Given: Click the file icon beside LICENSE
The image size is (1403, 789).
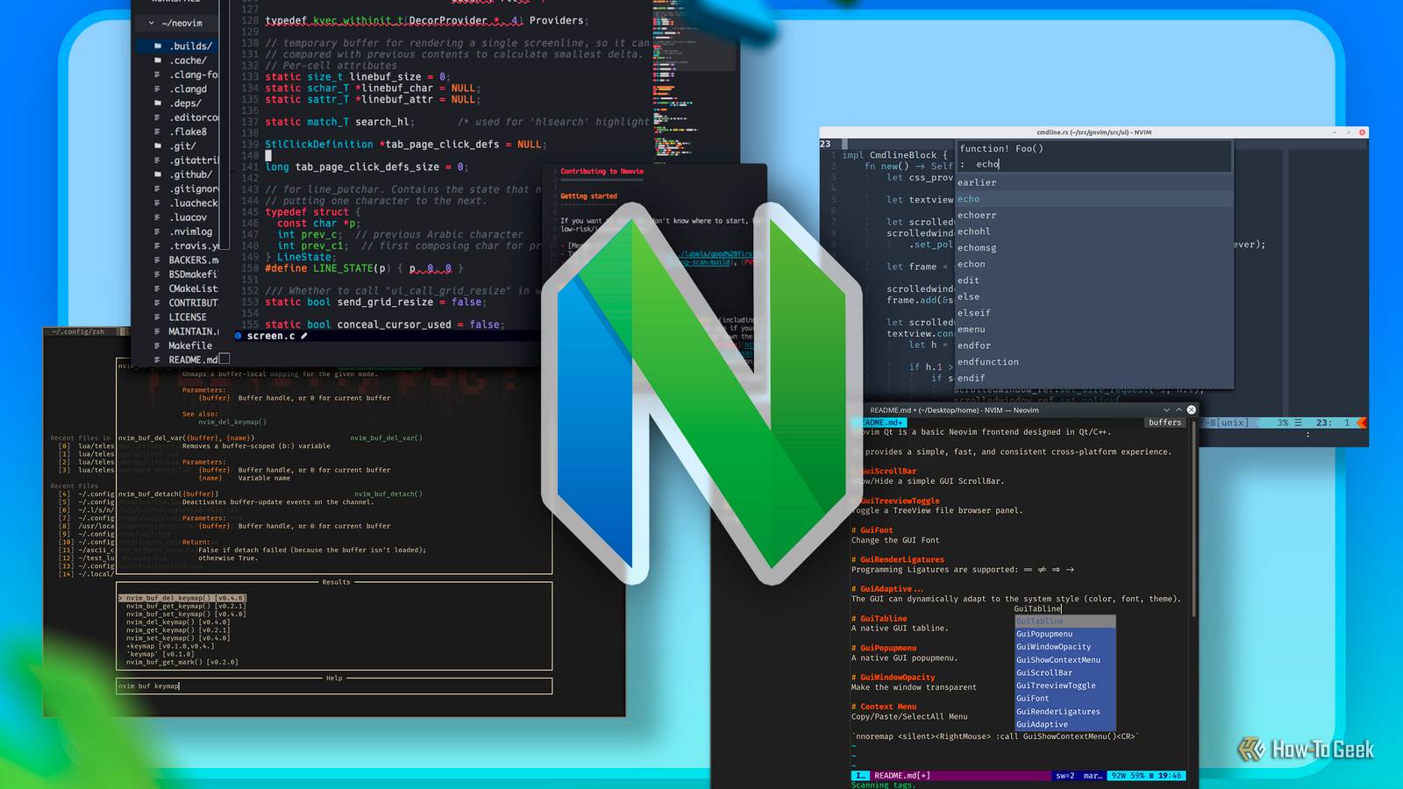Looking at the screenshot, I should point(157,316).
